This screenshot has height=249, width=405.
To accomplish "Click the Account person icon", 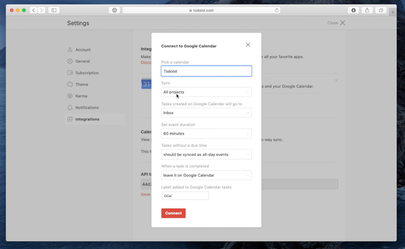I will point(70,50).
